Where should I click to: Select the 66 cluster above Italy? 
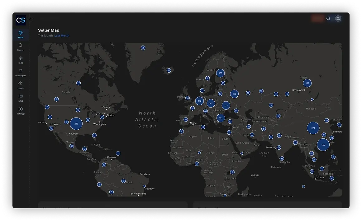[206, 111]
